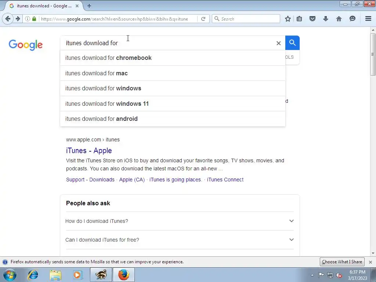Click in the Google search input field

point(168,43)
